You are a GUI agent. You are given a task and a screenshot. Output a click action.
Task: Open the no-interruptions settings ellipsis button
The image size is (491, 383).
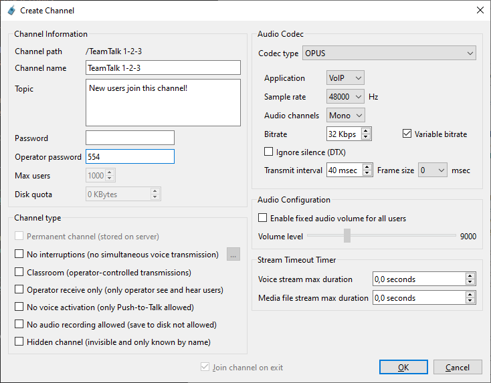233,254
